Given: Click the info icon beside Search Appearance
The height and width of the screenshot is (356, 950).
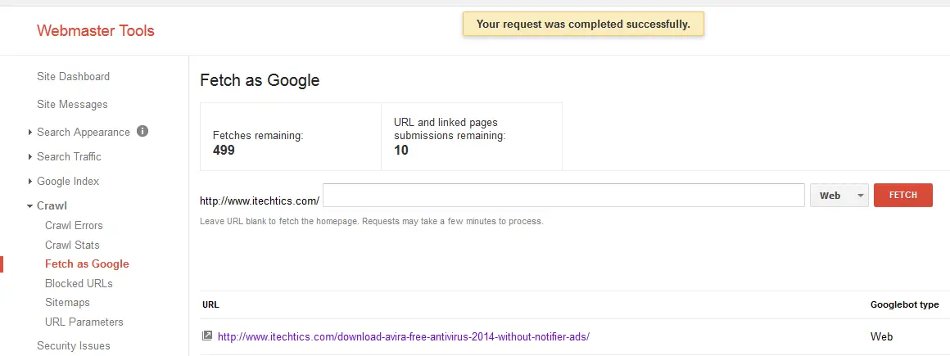Looking at the screenshot, I should [142, 132].
